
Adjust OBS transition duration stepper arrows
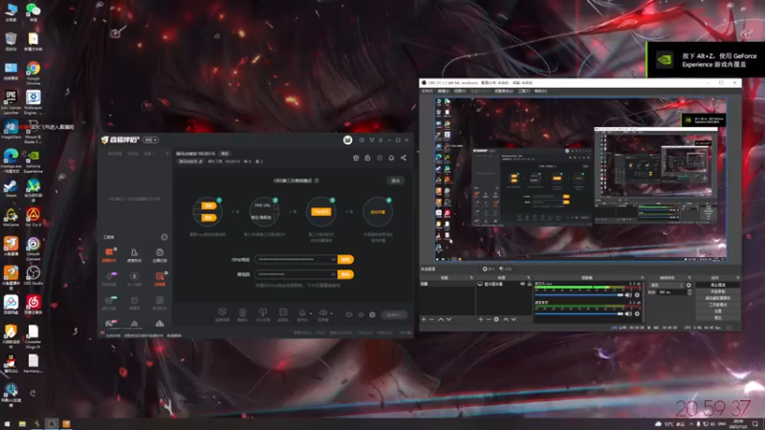point(688,292)
